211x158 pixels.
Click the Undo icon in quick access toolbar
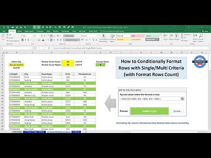[x=25, y=27]
